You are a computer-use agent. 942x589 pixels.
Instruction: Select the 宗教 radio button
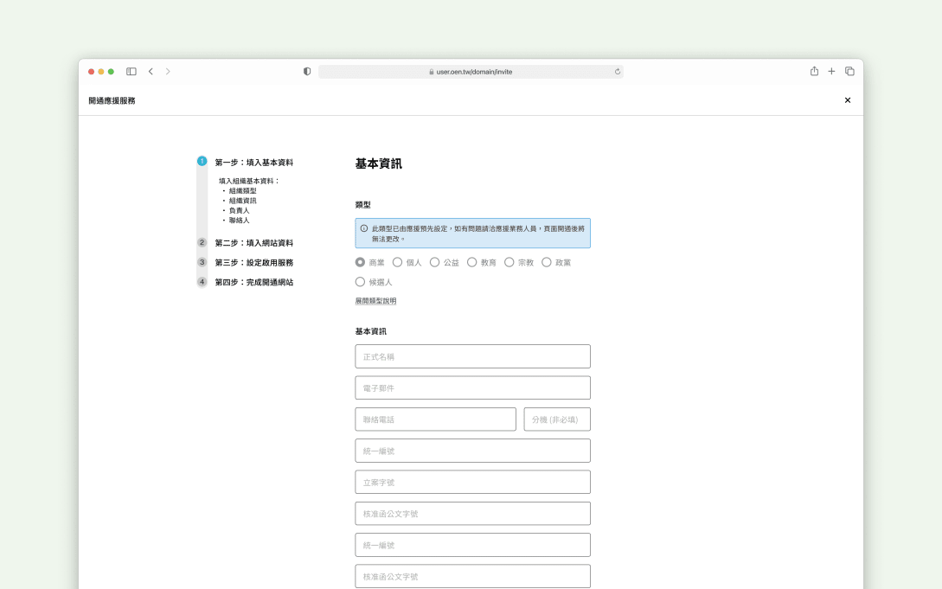509,262
